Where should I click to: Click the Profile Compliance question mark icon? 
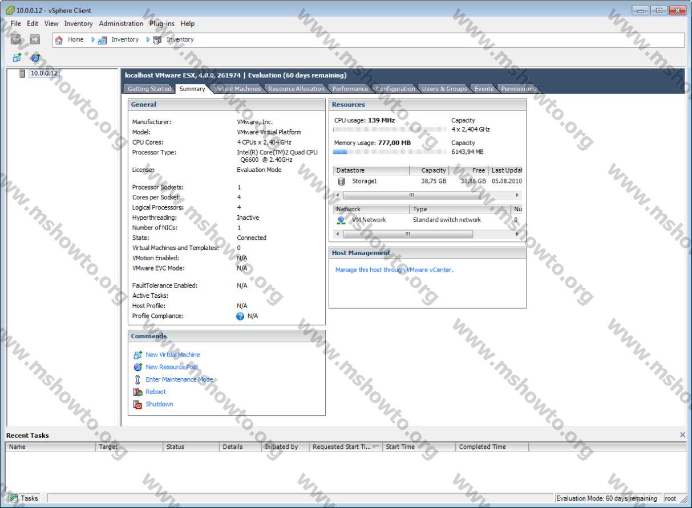click(240, 316)
